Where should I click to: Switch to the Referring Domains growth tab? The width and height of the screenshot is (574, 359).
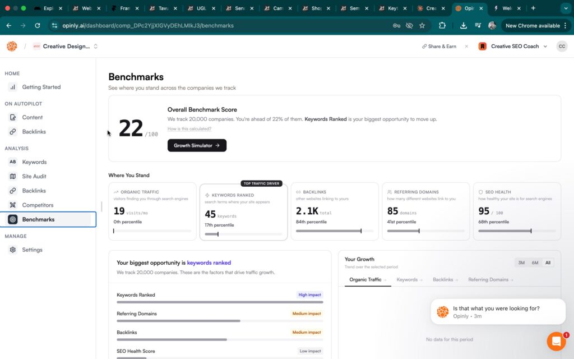pos(490,279)
